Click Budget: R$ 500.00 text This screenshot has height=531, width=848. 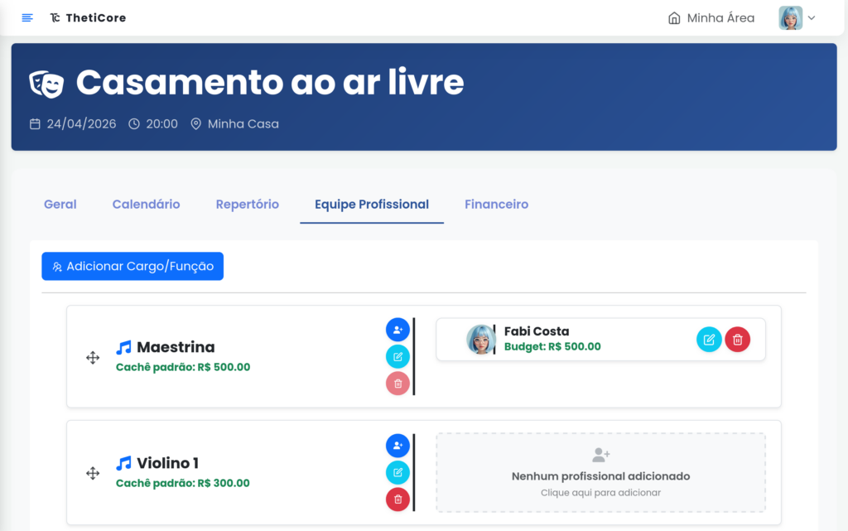click(552, 346)
